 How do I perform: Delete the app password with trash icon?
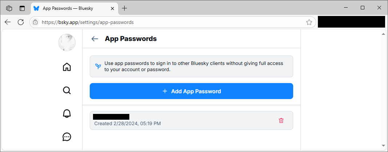click(281, 120)
